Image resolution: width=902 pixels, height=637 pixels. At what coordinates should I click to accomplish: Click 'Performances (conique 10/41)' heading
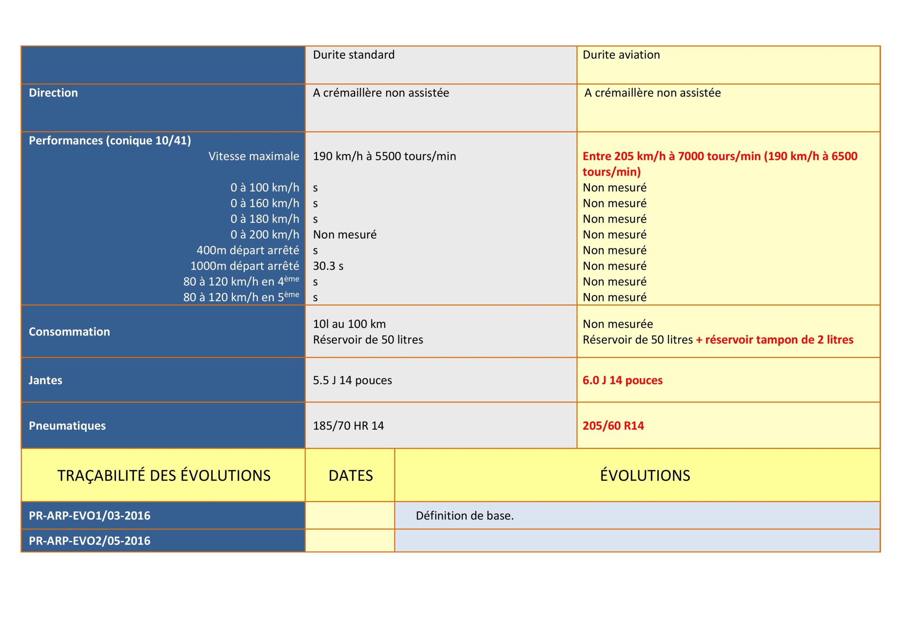110,140
